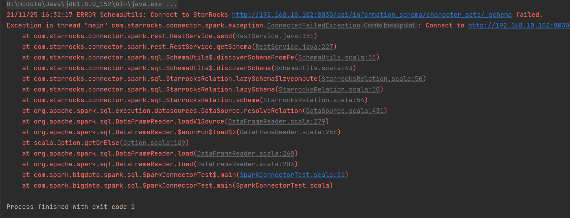The height and width of the screenshot is (218, 570).
Task: Open StarrocksRelation.scala:50 in the lzycompute frame
Action: pyautogui.click(x=372, y=79)
